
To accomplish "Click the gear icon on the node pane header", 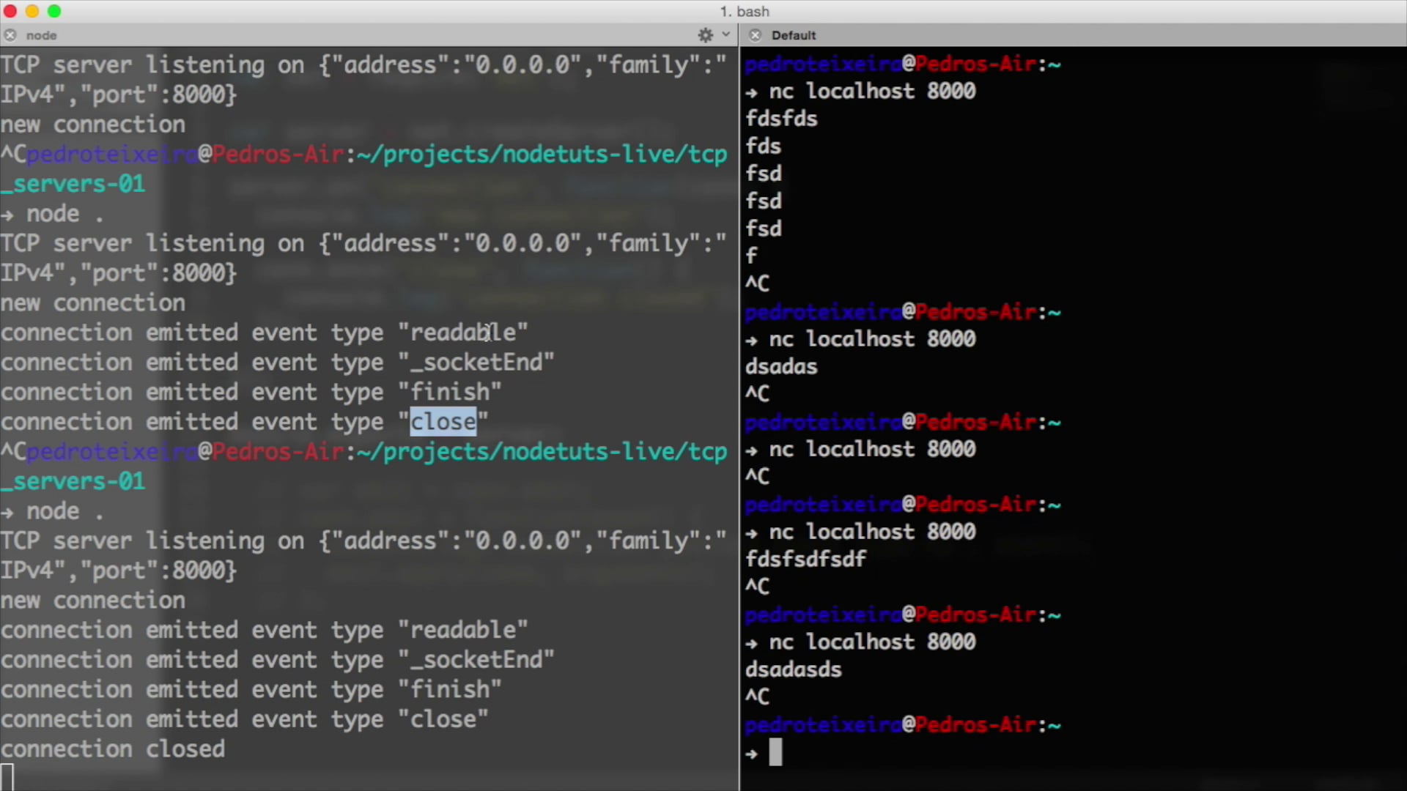I will tap(705, 34).
